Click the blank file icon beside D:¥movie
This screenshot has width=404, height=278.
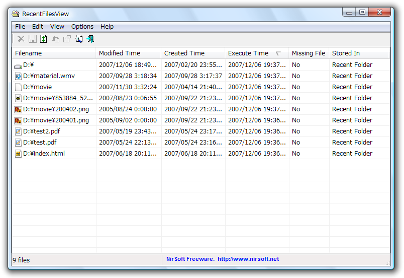pyautogui.click(x=18, y=87)
